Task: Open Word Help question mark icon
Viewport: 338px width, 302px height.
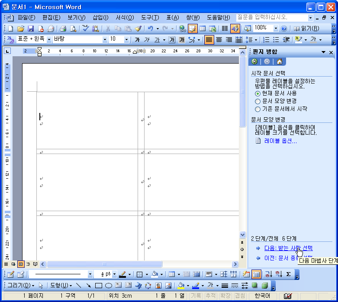Action: 284,29
